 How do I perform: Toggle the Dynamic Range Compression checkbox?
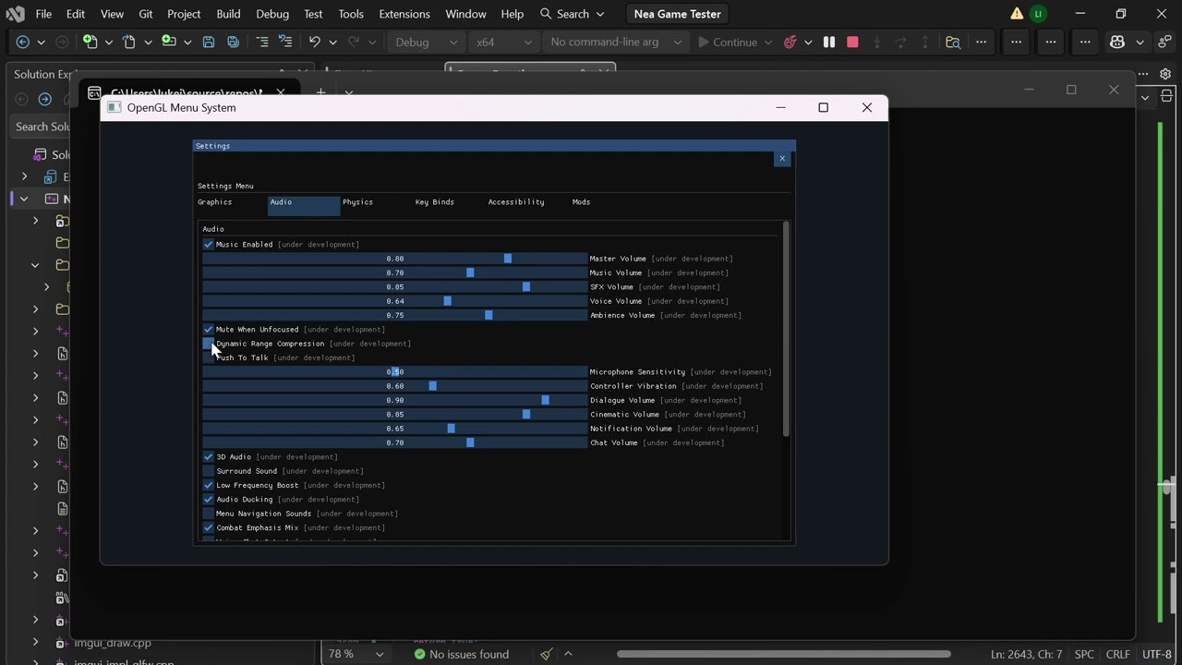click(x=208, y=344)
